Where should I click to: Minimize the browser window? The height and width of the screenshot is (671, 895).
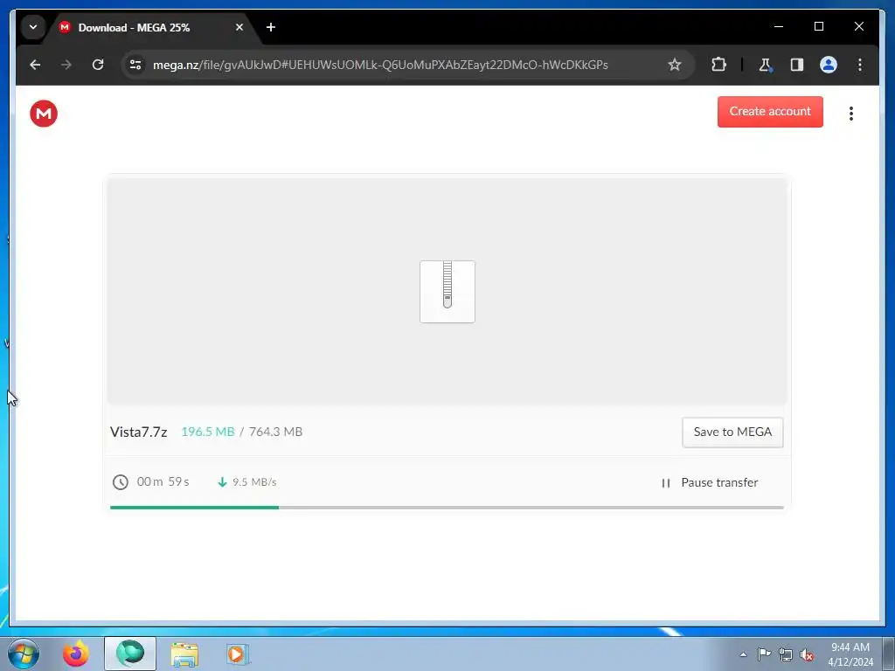[x=779, y=26]
